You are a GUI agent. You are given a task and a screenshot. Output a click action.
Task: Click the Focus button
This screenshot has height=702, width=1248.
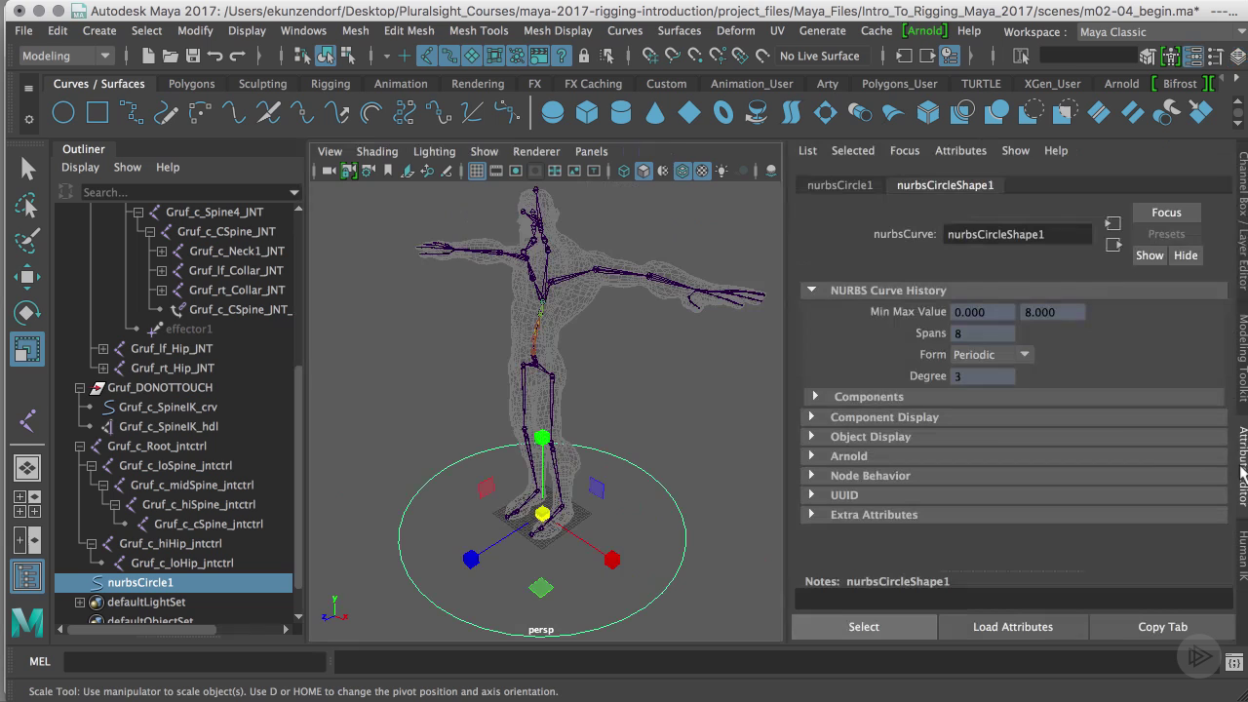coord(1166,213)
